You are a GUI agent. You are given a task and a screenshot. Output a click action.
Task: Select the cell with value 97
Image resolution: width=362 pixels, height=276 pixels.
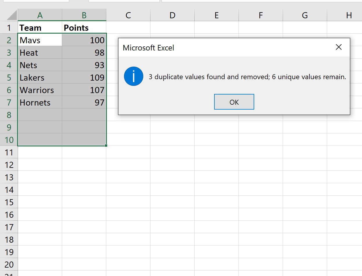pyautogui.click(x=84, y=102)
